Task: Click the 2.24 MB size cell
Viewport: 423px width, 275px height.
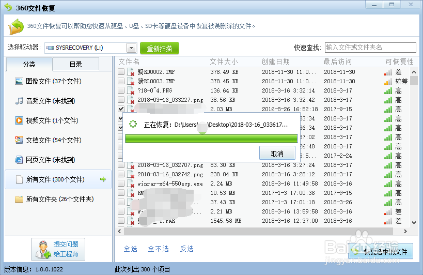Action: tap(221, 184)
